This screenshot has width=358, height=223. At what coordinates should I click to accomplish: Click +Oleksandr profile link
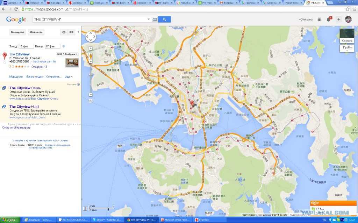coord(306,20)
